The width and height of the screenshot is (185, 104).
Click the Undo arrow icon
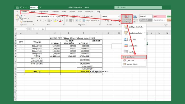[x=21, y=7]
